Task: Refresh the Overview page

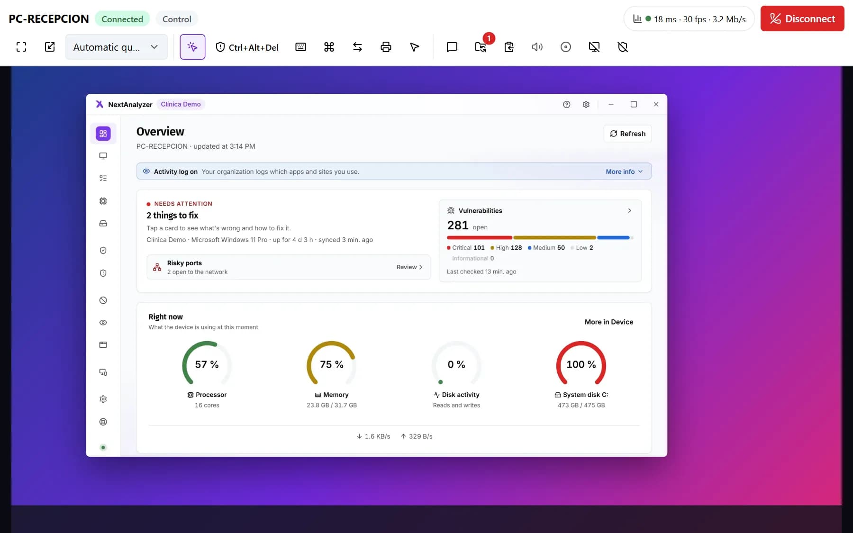Action: (627, 134)
